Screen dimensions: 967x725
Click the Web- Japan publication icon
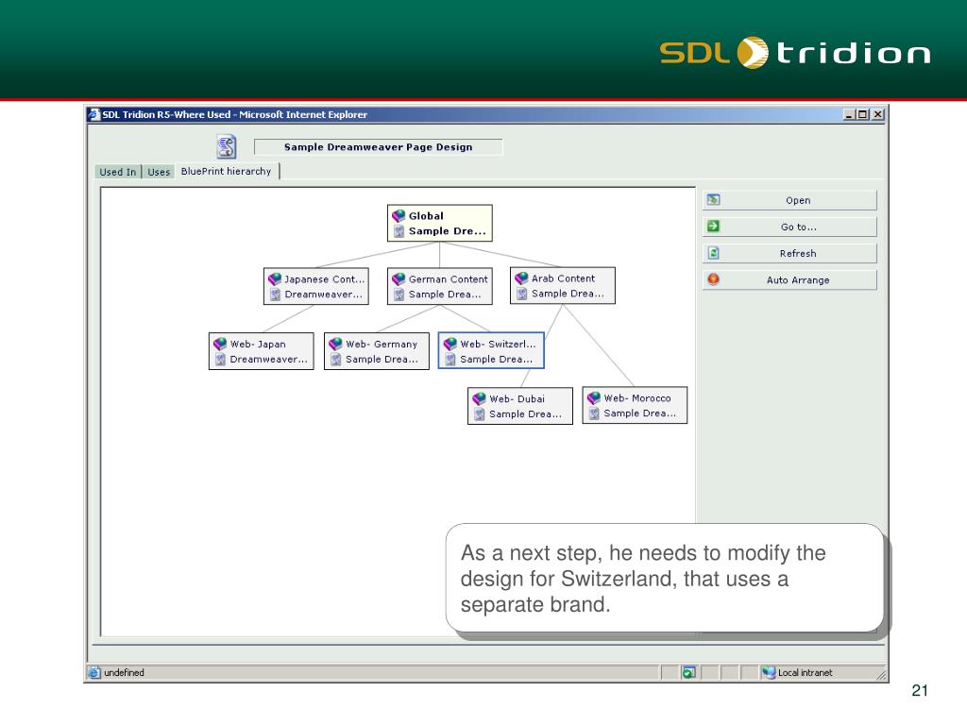219,344
